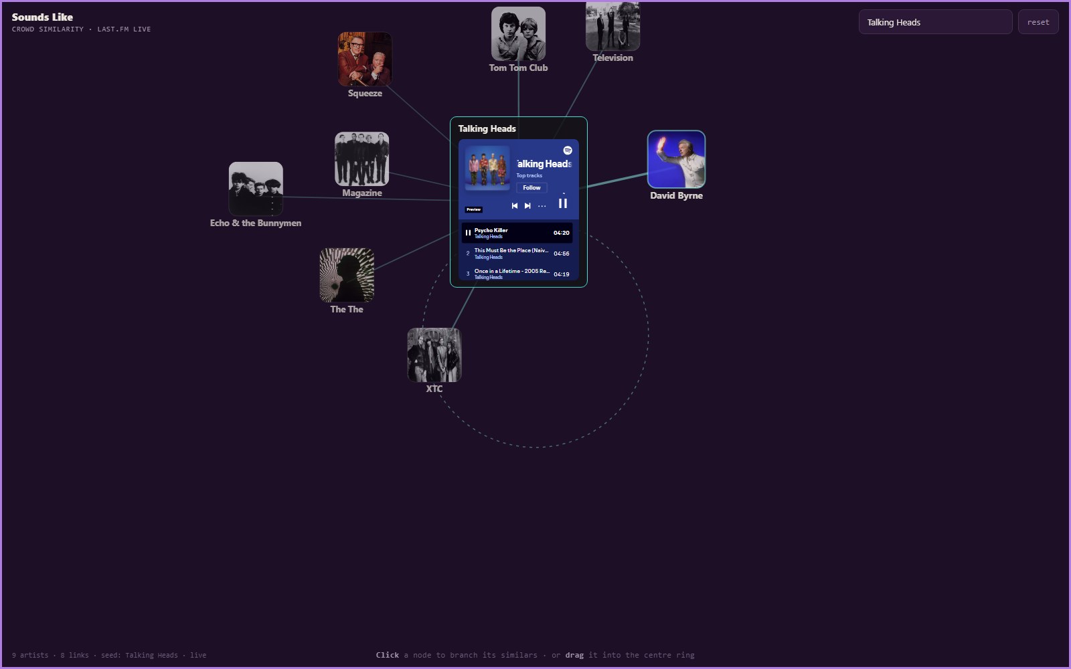Click the Talking Heads artist link under Once in a Lifetime
The width and height of the screenshot is (1071, 669).
point(488,278)
